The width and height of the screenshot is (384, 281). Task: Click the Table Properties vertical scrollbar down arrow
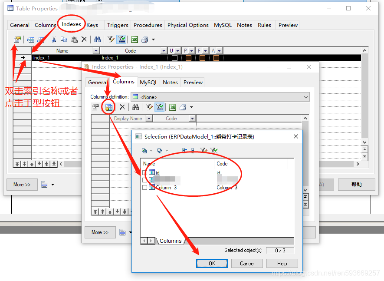pos(364,142)
